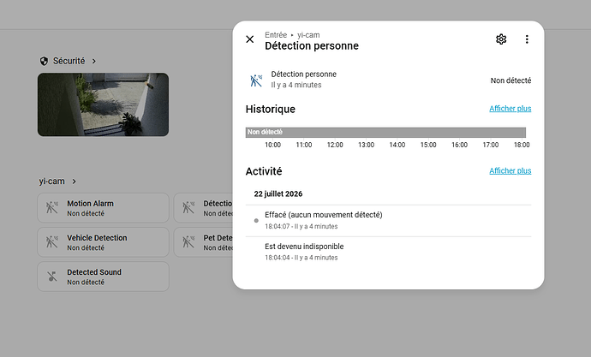
Task: Click the Vehicle Detection tile icon
Action: coord(52,241)
